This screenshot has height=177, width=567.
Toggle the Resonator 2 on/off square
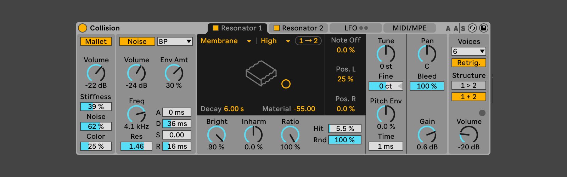pyautogui.click(x=277, y=28)
